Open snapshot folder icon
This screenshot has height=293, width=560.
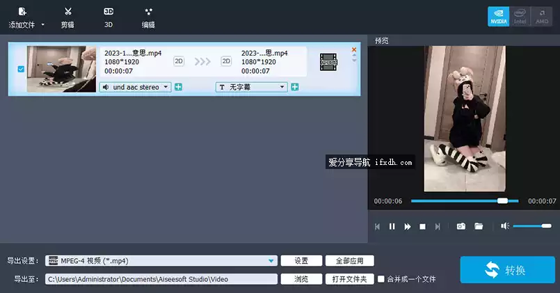pyautogui.click(x=479, y=226)
